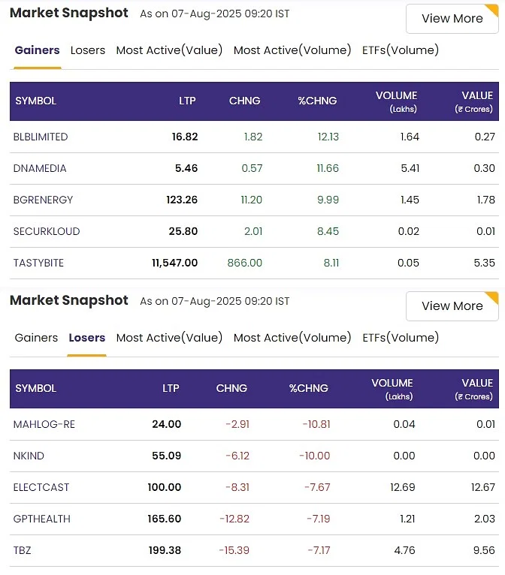Select ETFs(Volume) tab in bottom panel
This screenshot has height=575, width=505.
(x=401, y=338)
